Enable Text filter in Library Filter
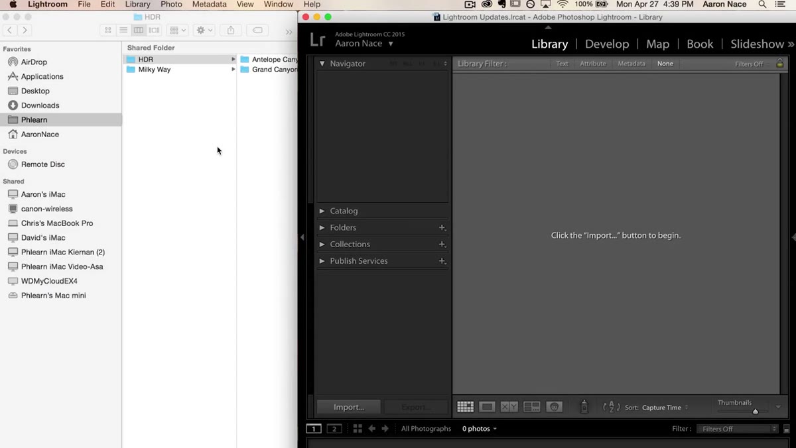Screen dimensions: 796x448 [x=562, y=64]
